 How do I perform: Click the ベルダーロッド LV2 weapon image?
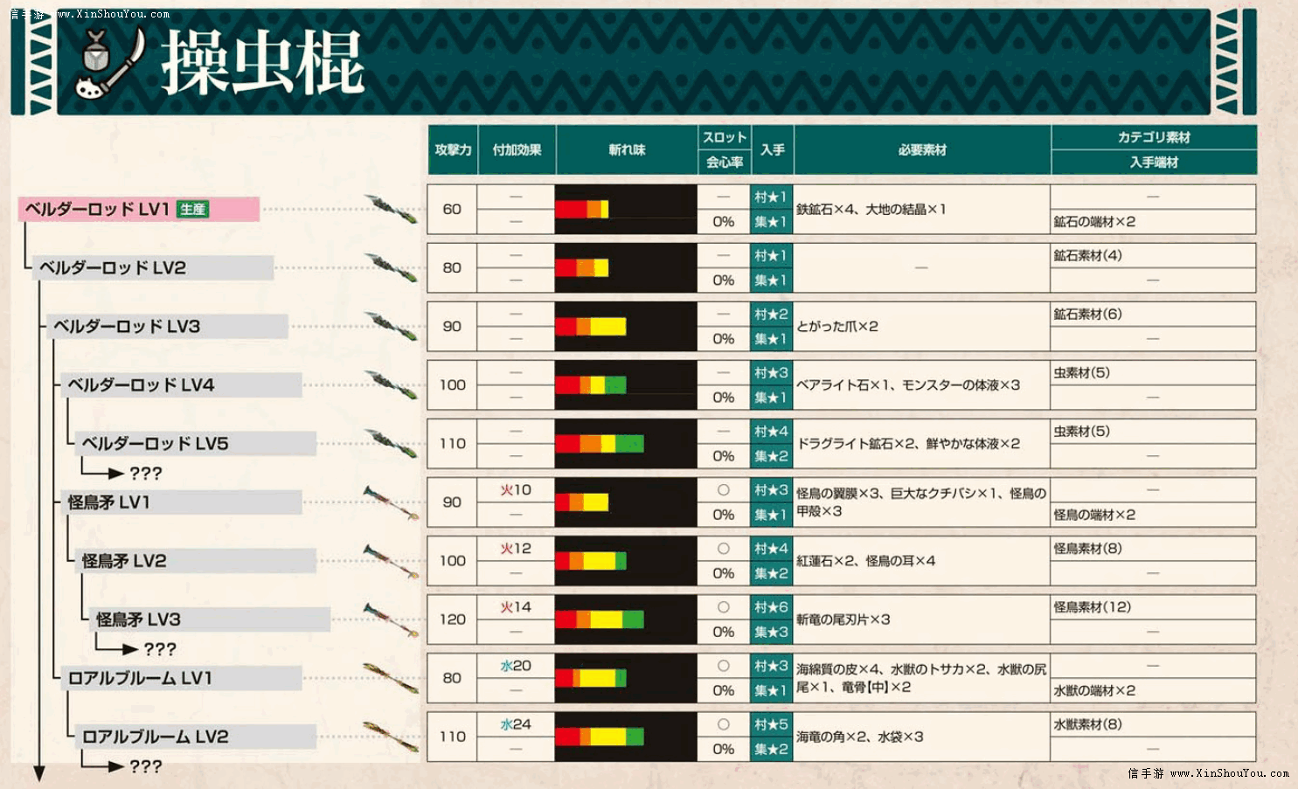click(x=391, y=268)
